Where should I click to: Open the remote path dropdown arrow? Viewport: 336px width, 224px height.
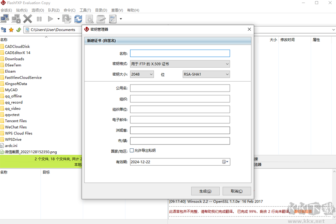pos(333,29)
